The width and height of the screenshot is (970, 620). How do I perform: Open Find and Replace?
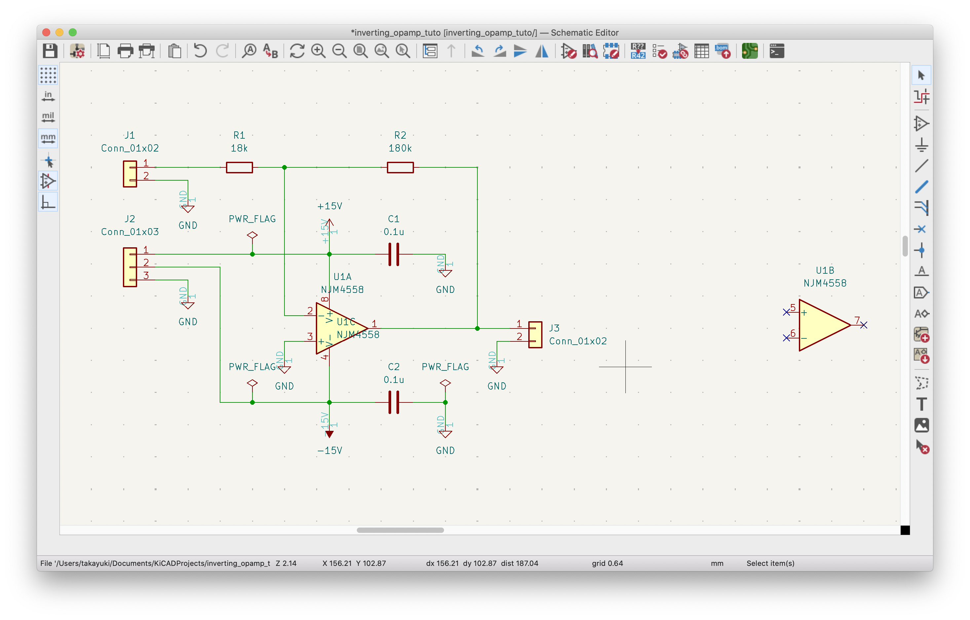pyautogui.click(x=270, y=51)
